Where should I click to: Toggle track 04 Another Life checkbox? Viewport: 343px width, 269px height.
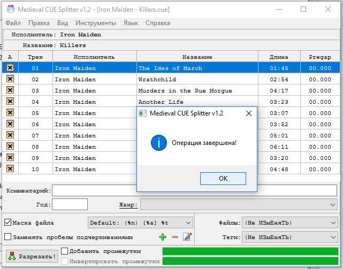pyautogui.click(x=10, y=101)
